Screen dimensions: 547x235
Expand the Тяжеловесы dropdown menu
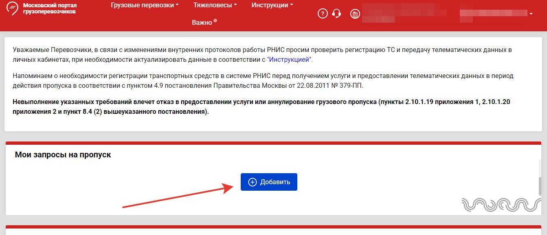pos(215,5)
